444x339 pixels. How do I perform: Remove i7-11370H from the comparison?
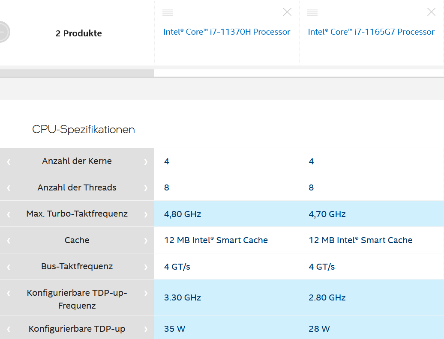click(287, 12)
